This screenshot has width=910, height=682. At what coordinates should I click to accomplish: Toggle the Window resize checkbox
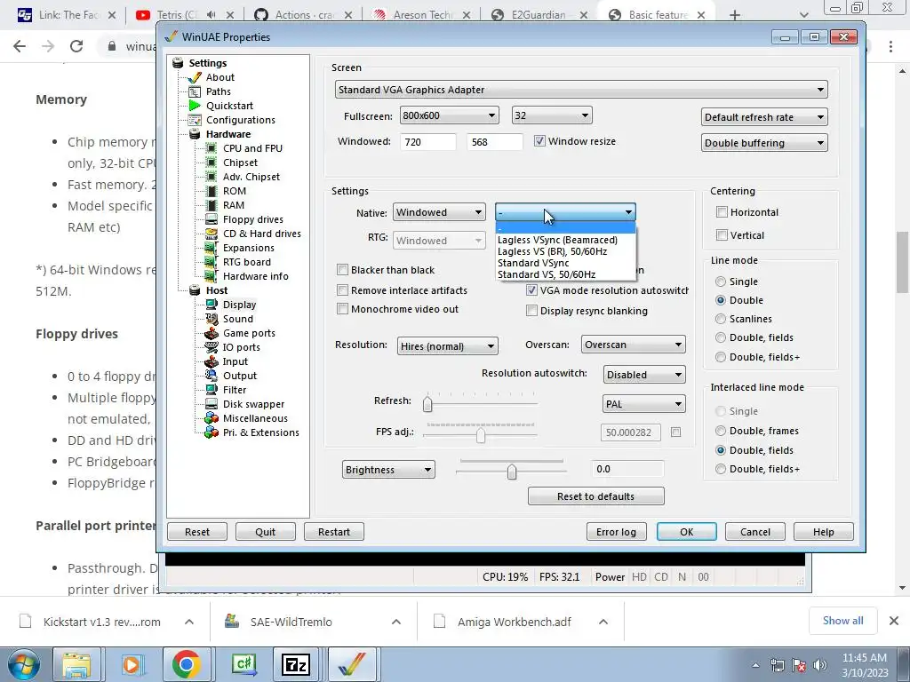tap(539, 141)
